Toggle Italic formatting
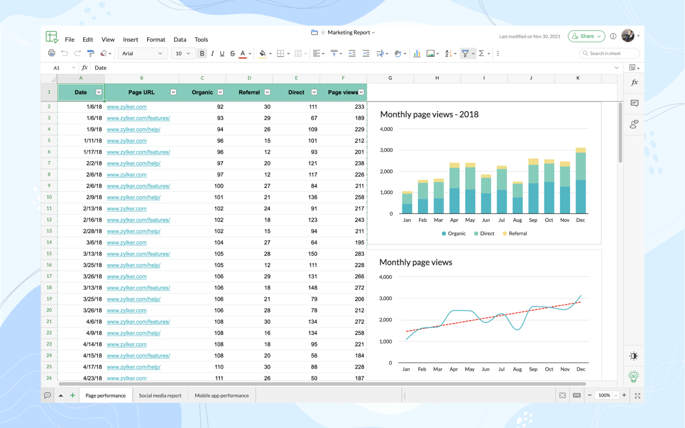 212,53
